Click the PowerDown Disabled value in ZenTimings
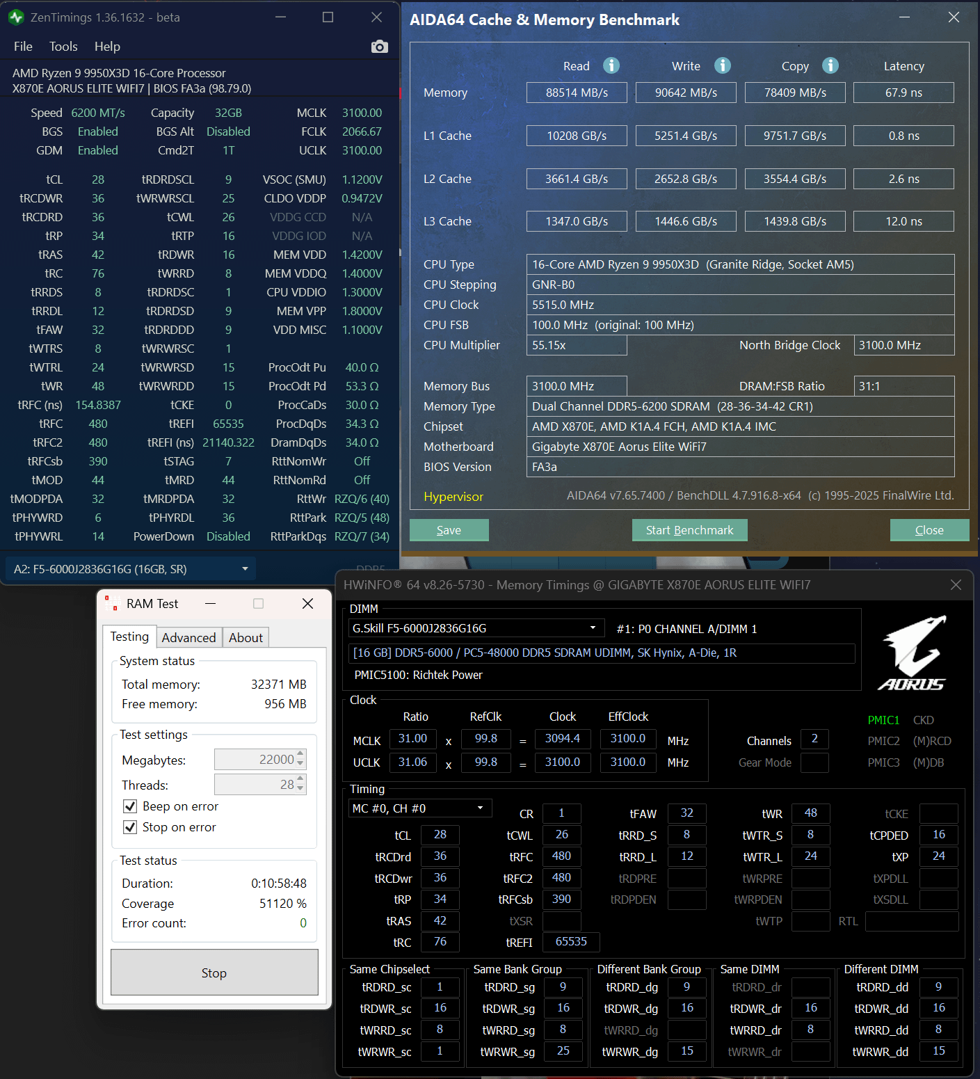 click(x=228, y=536)
